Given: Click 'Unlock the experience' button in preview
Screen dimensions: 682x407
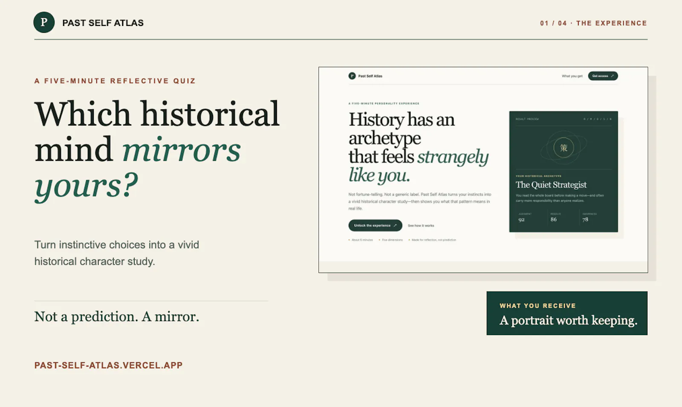Looking at the screenshot, I should tap(375, 225).
